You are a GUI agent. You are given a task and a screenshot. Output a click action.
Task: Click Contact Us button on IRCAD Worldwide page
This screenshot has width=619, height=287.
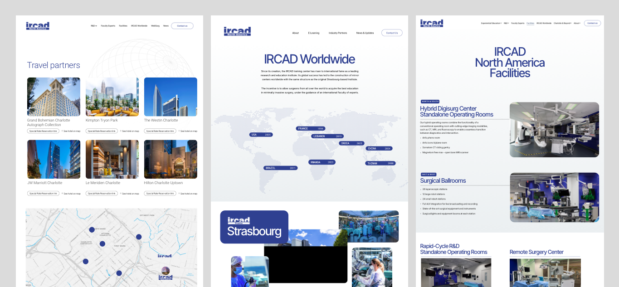(392, 33)
